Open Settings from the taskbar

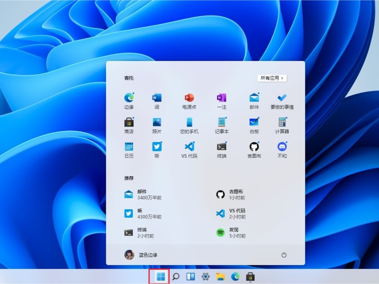(205, 276)
